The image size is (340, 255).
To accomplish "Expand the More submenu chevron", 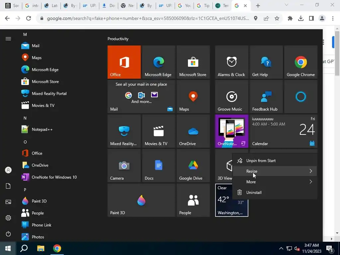I will click(311, 182).
